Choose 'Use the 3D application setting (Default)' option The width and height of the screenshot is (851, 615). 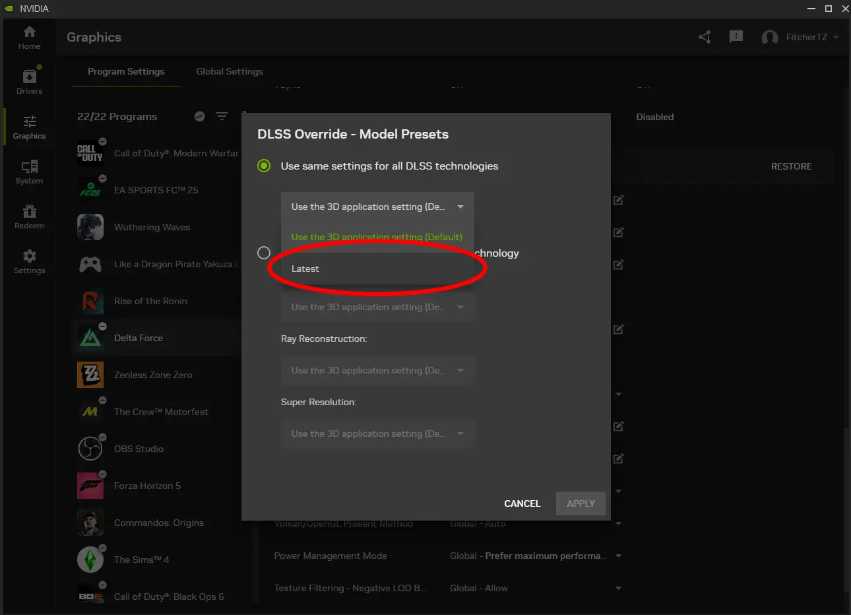tap(377, 237)
